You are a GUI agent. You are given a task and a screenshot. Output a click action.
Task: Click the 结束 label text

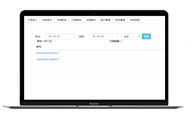[81, 37]
